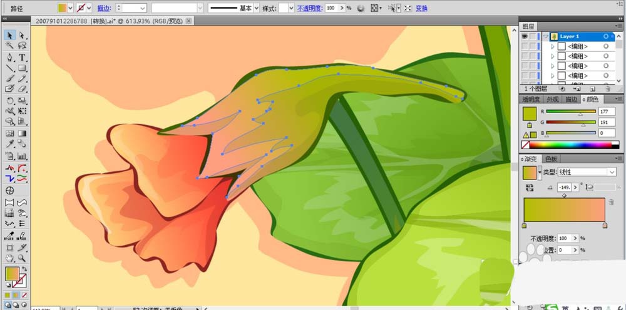Open the Layers panel menu

[x=618, y=26]
